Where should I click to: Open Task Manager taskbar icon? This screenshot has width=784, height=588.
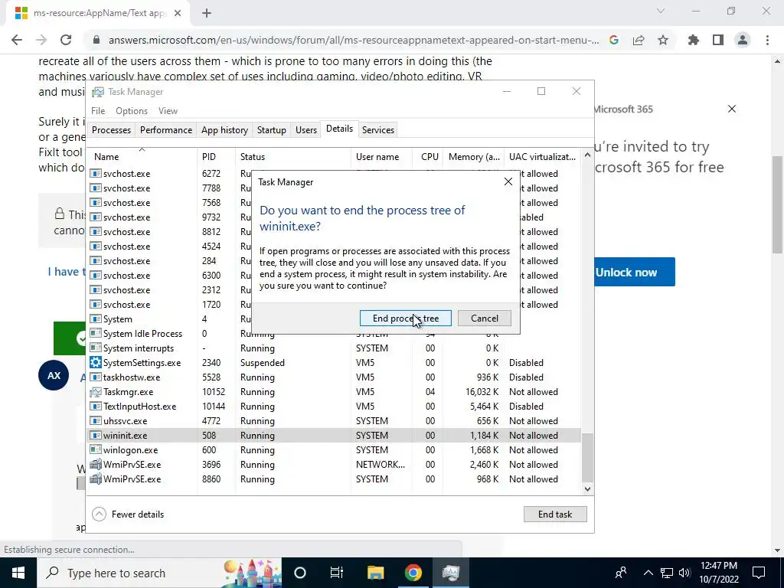tap(450, 573)
